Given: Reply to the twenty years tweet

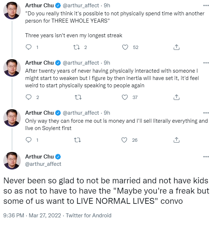Looking at the screenshot, I should tap(28, 97).
